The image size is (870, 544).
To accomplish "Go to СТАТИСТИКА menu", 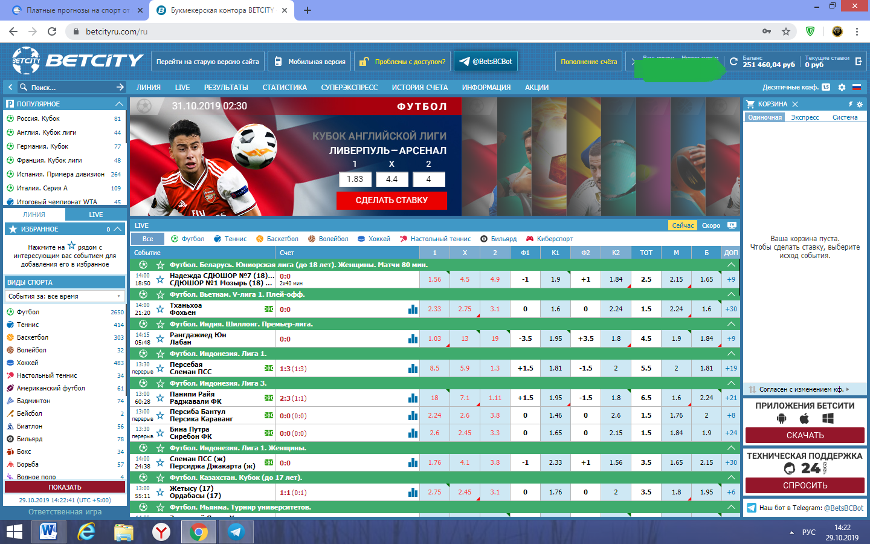I will 285,88.
